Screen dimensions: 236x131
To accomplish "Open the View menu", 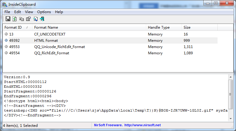I will (x=29, y=12).
